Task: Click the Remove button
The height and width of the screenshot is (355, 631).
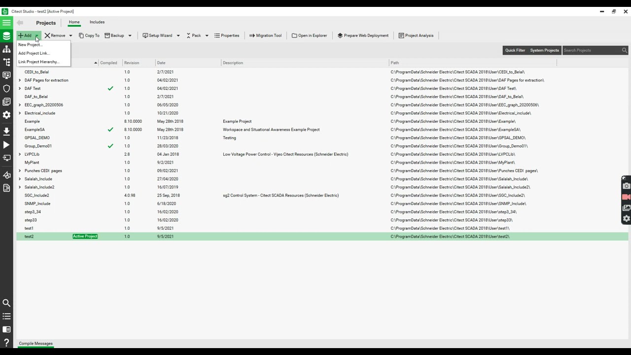Action: click(x=55, y=35)
